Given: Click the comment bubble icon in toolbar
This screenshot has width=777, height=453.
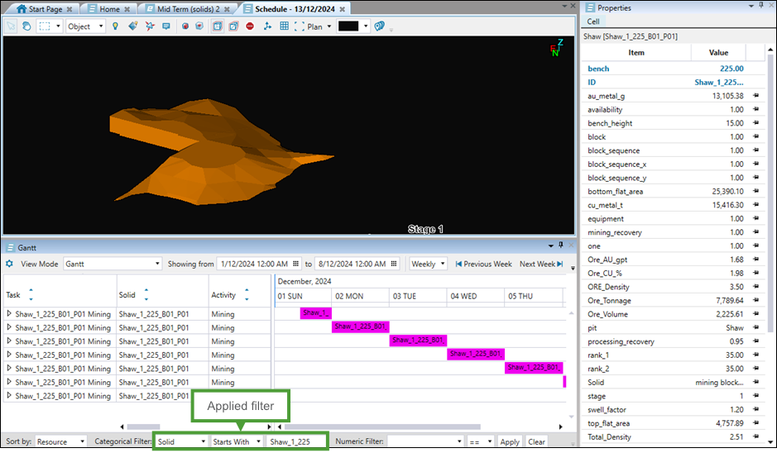Looking at the screenshot, I should click(x=165, y=26).
